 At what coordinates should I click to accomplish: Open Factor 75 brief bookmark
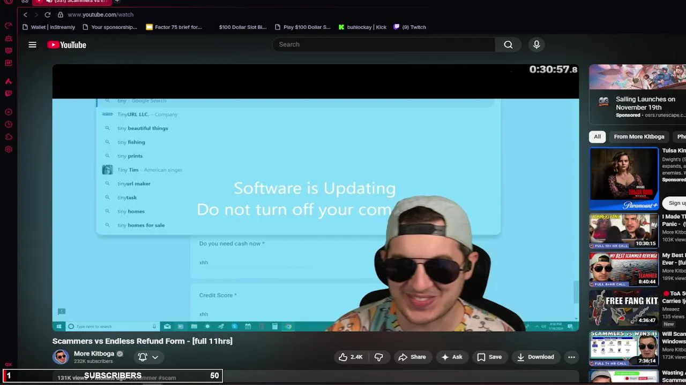[x=174, y=27]
